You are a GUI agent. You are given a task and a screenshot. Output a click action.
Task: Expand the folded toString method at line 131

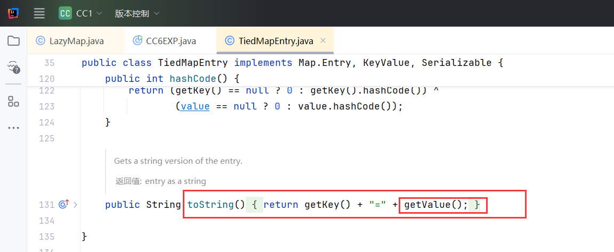pyautogui.click(x=75, y=205)
